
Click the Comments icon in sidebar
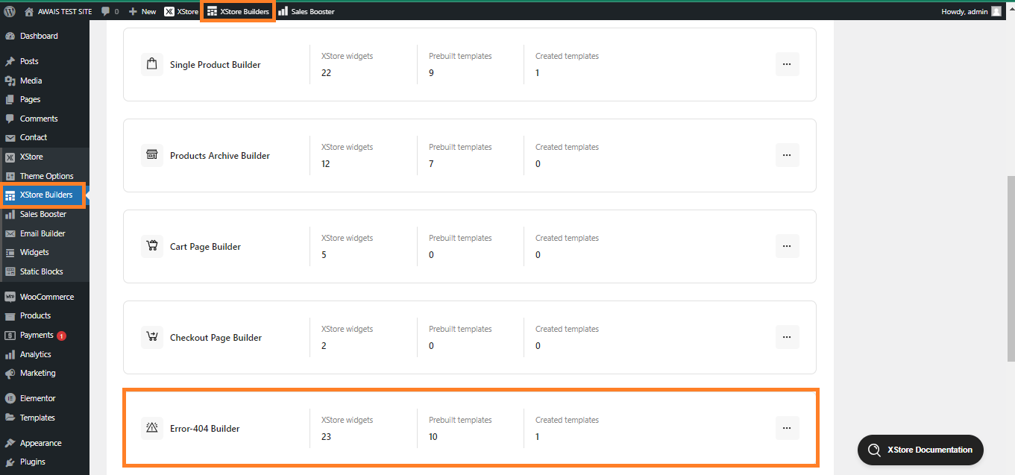(10, 119)
